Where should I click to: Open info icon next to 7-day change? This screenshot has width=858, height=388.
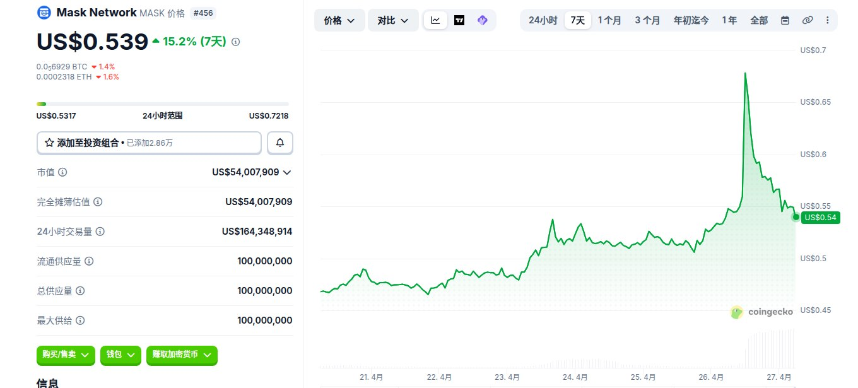pyautogui.click(x=236, y=42)
